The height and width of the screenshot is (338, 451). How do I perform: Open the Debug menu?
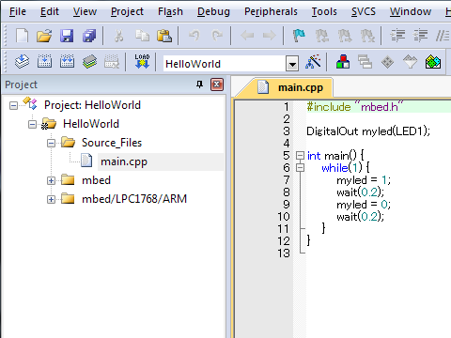[x=213, y=11]
